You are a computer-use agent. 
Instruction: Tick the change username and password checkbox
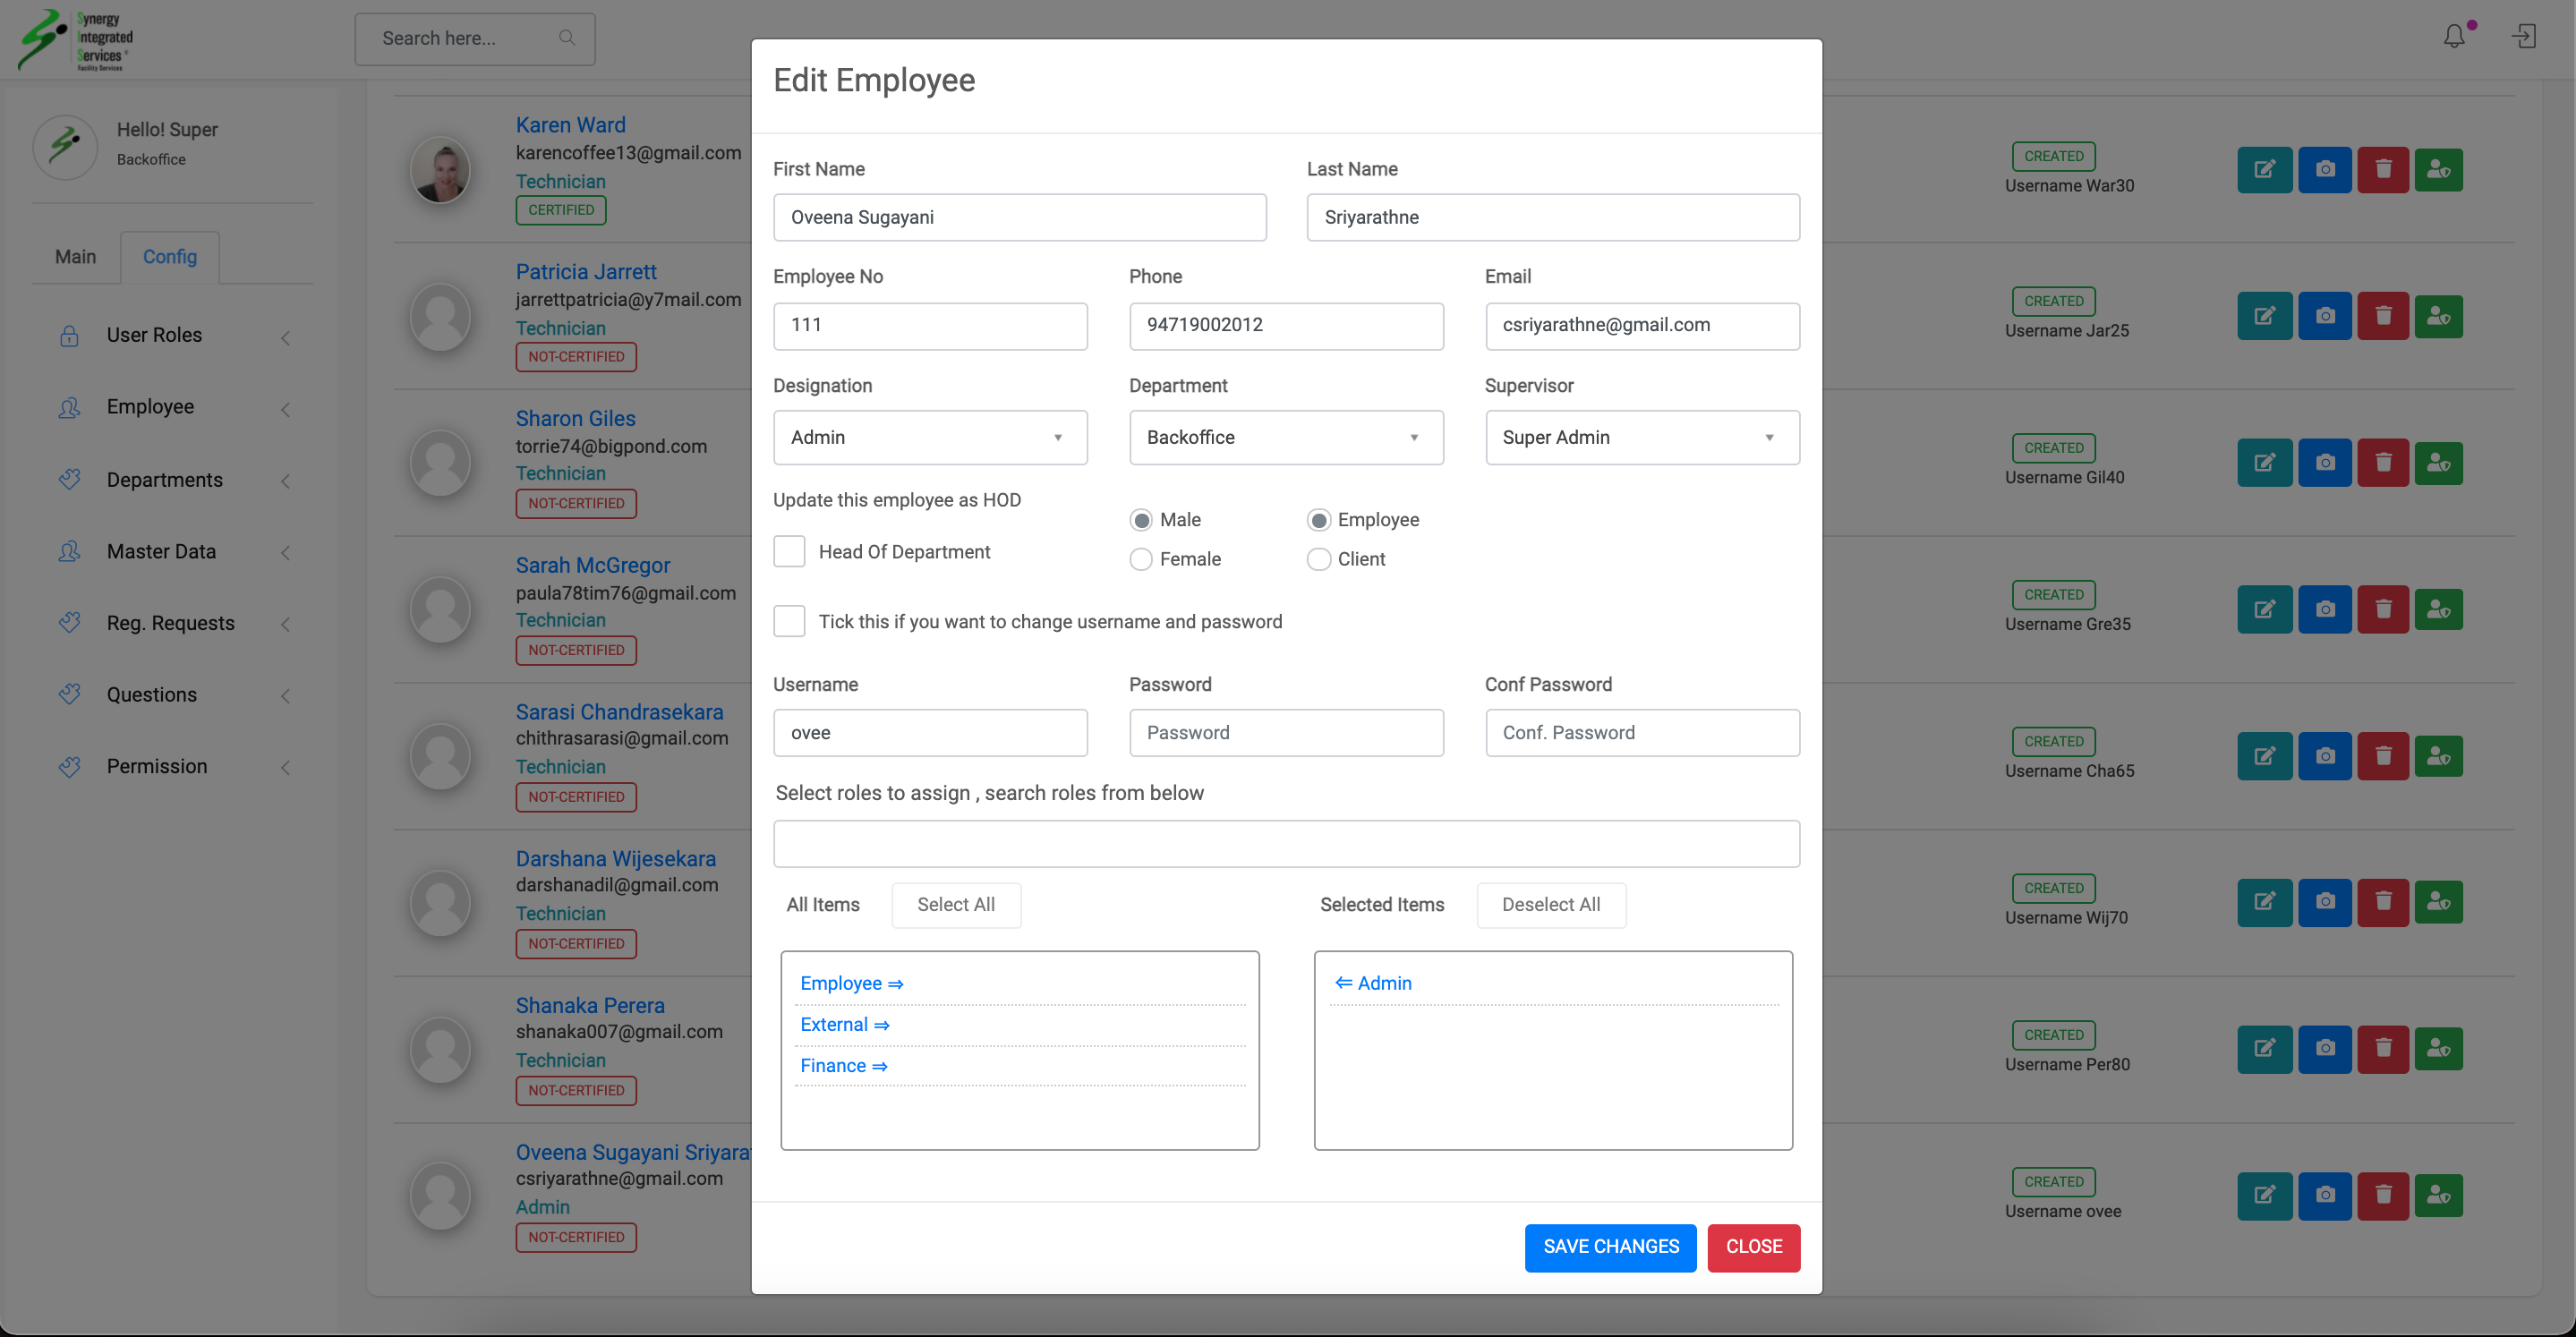[x=789, y=622]
